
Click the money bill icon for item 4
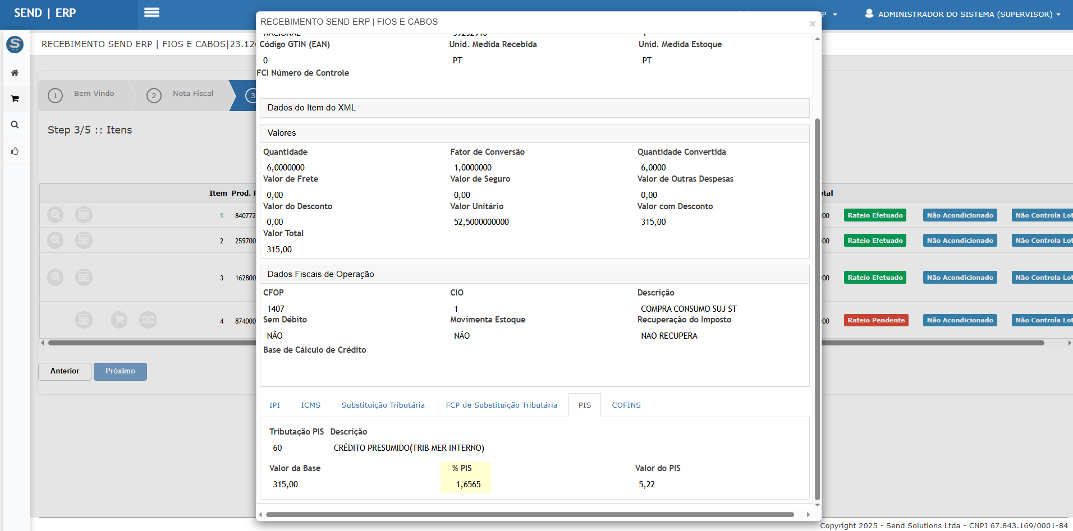pyautogui.click(x=148, y=320)
